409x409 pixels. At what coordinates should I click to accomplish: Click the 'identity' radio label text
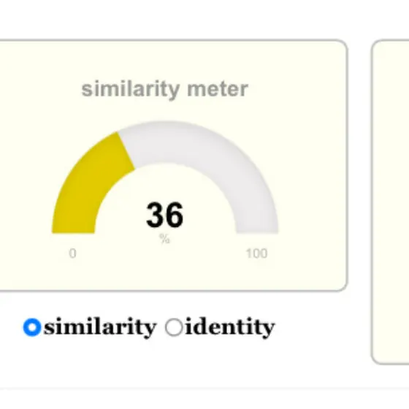pos(230,327)
